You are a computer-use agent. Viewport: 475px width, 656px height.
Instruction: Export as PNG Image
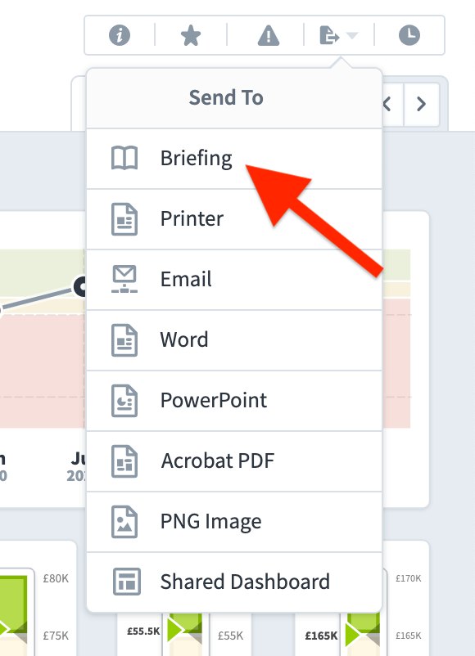click(234, 522)
